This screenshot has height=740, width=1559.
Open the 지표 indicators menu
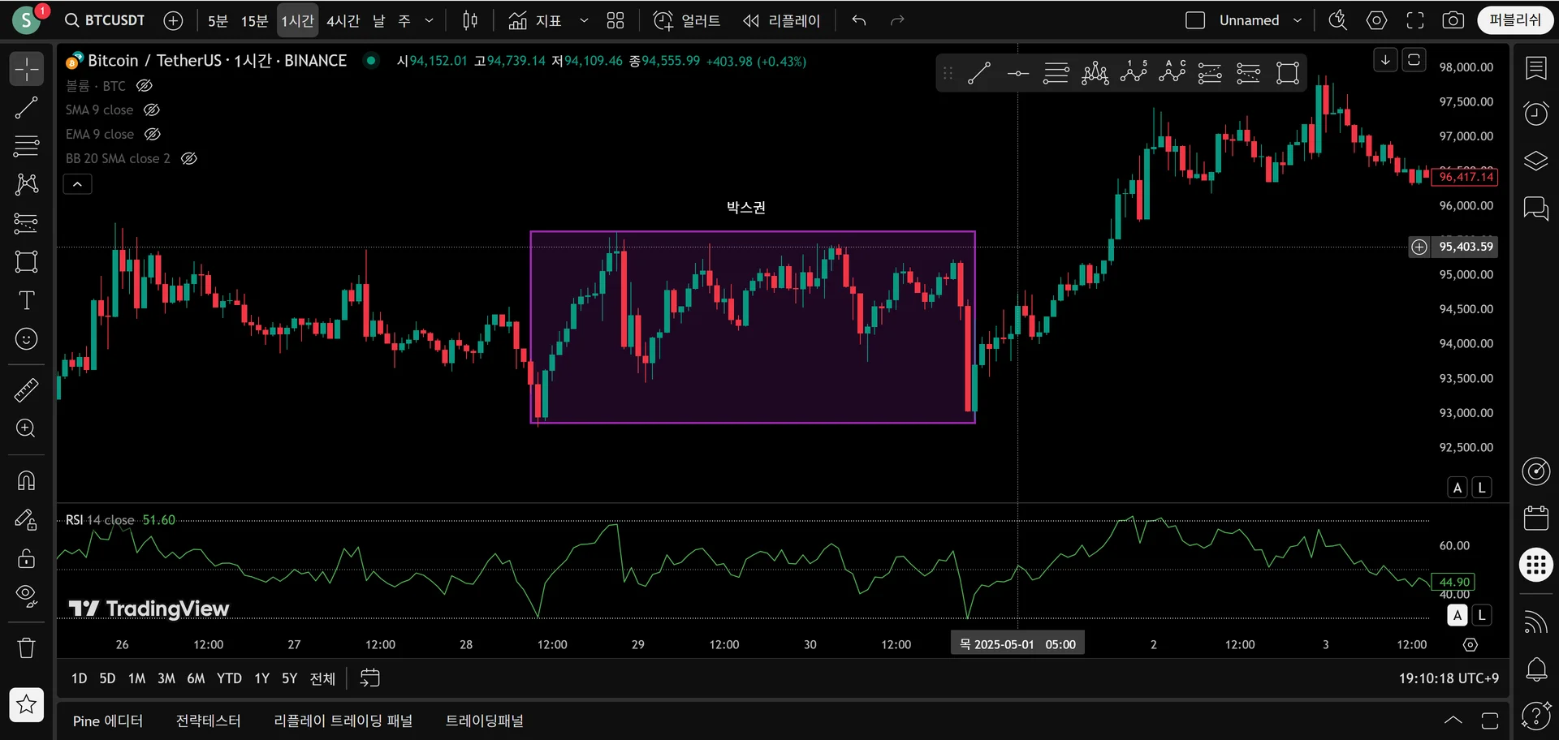point(535,20)
